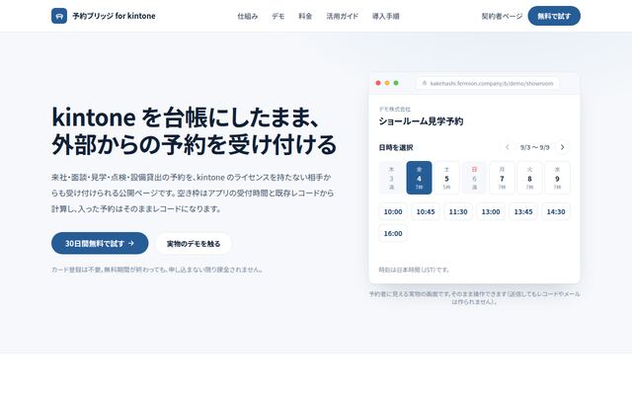Select Tuesday 8 date cell

529,178
